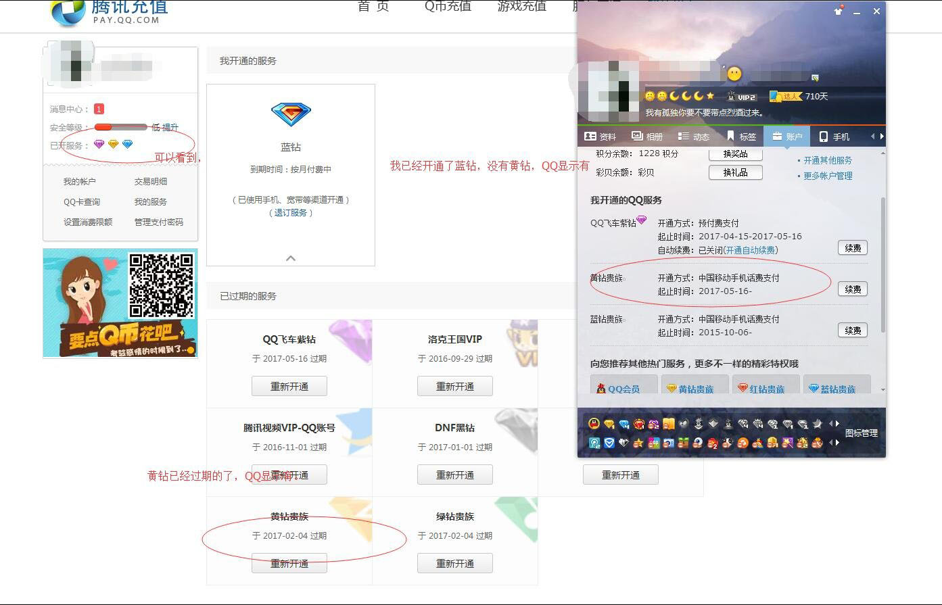942x605 pixels.
Task: Click the VIP2 badge in QQ profile
Action: (x=742, y=97)
